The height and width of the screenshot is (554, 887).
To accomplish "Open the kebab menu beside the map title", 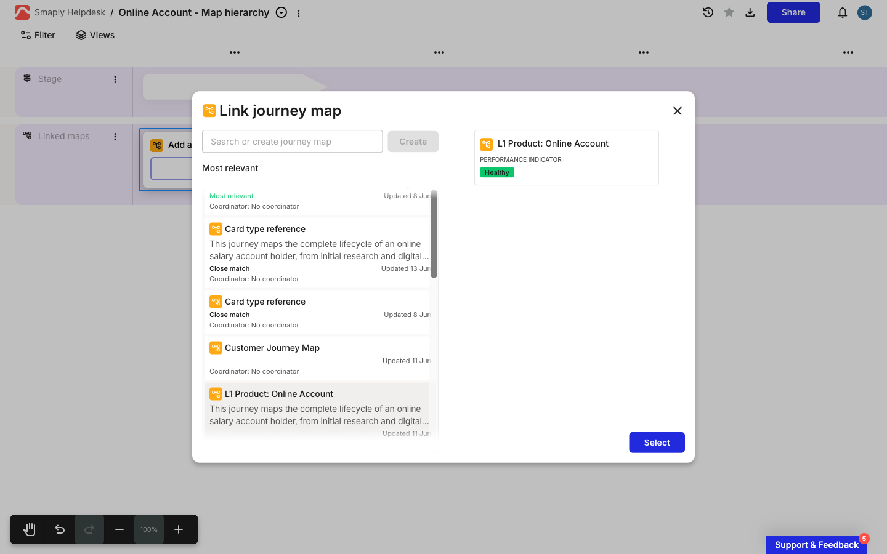I will 299,13.
